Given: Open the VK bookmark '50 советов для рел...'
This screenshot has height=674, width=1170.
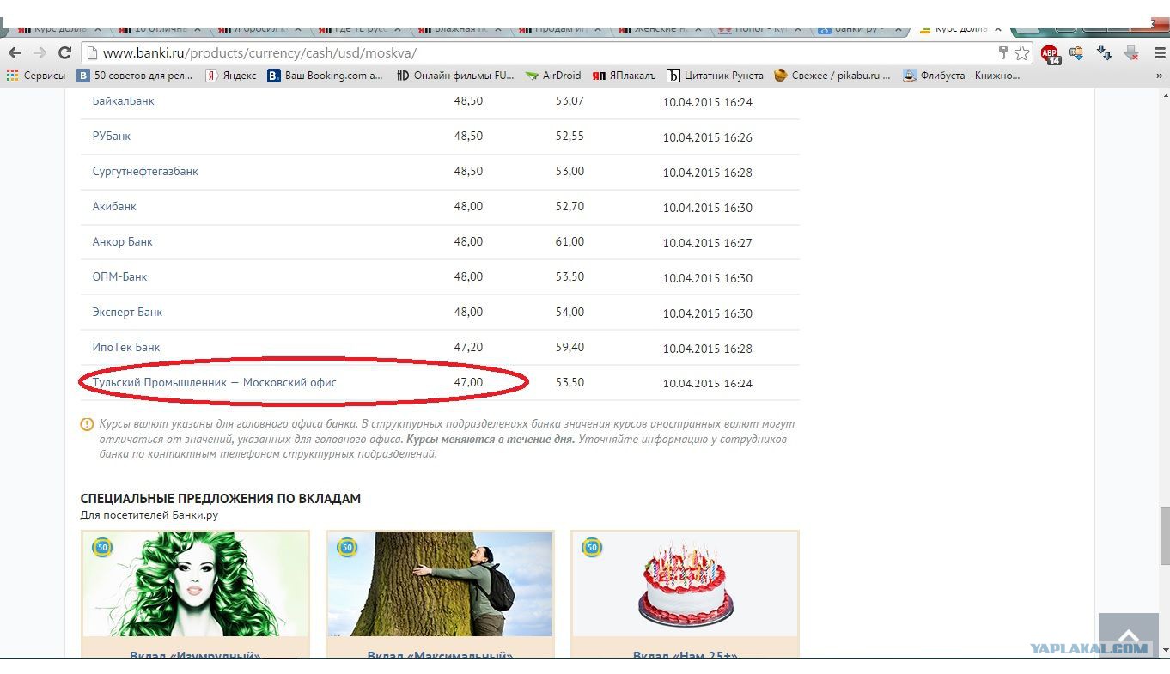Looking at the screenshot, I should coord(135,76).
